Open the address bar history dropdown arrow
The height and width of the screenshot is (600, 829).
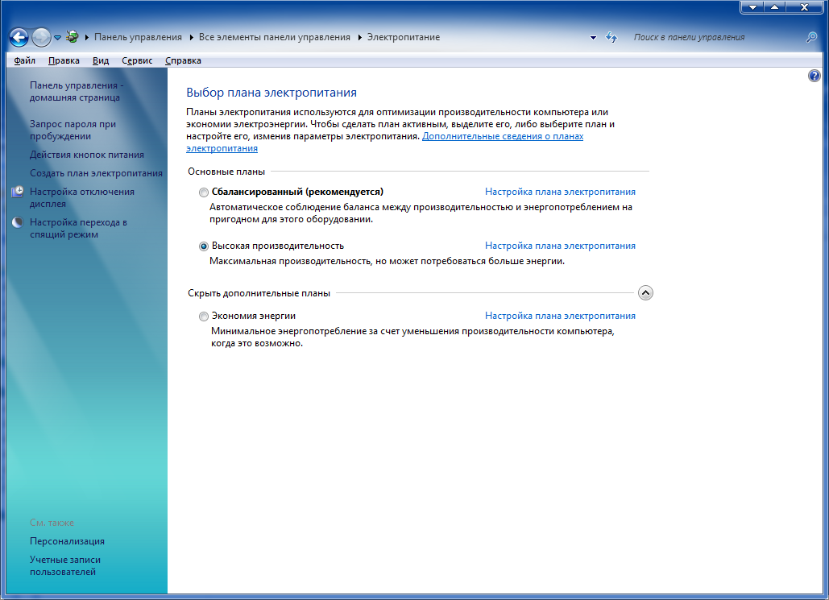pyautogui.click(x=593, y=38)
